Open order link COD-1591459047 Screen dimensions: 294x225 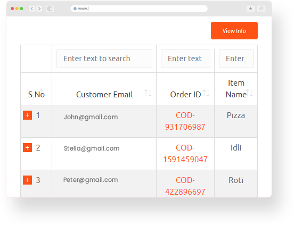tap(185, 154)
